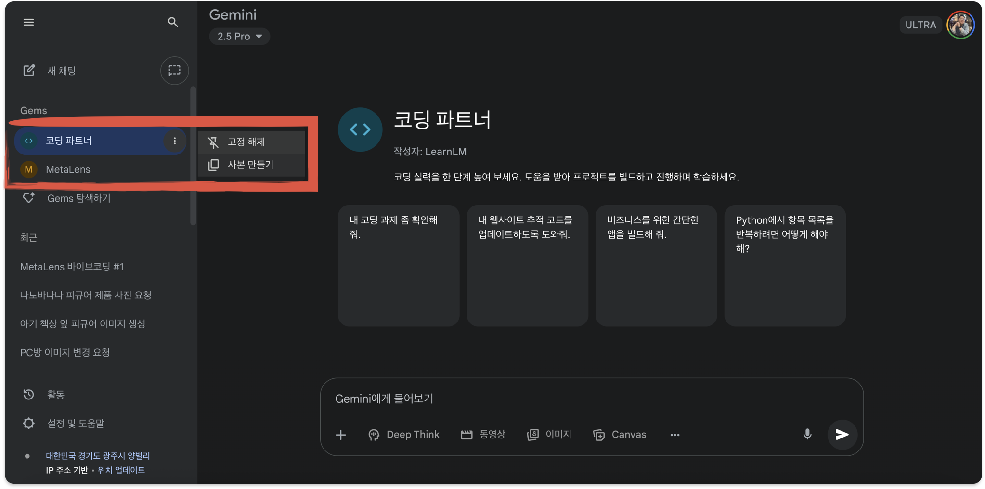Enable the 동영상 tool
Viewport: 985px width, 489px height.
pyautogui.click(x=483, y=435)
